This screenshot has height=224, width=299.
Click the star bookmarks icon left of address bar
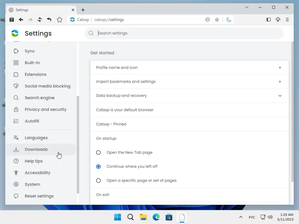[60, 20]
